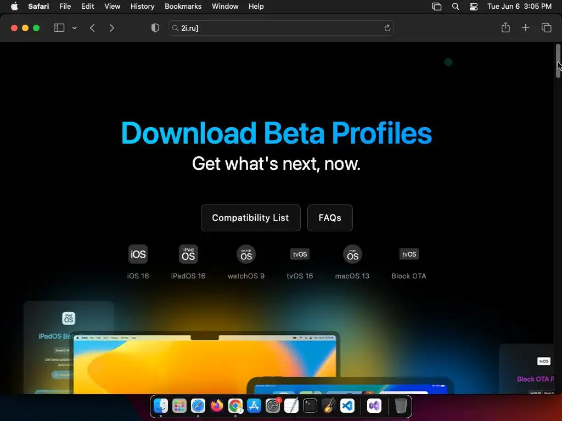
Task: Open System Settings from the Dock
Action: click(x=273, y=406)
